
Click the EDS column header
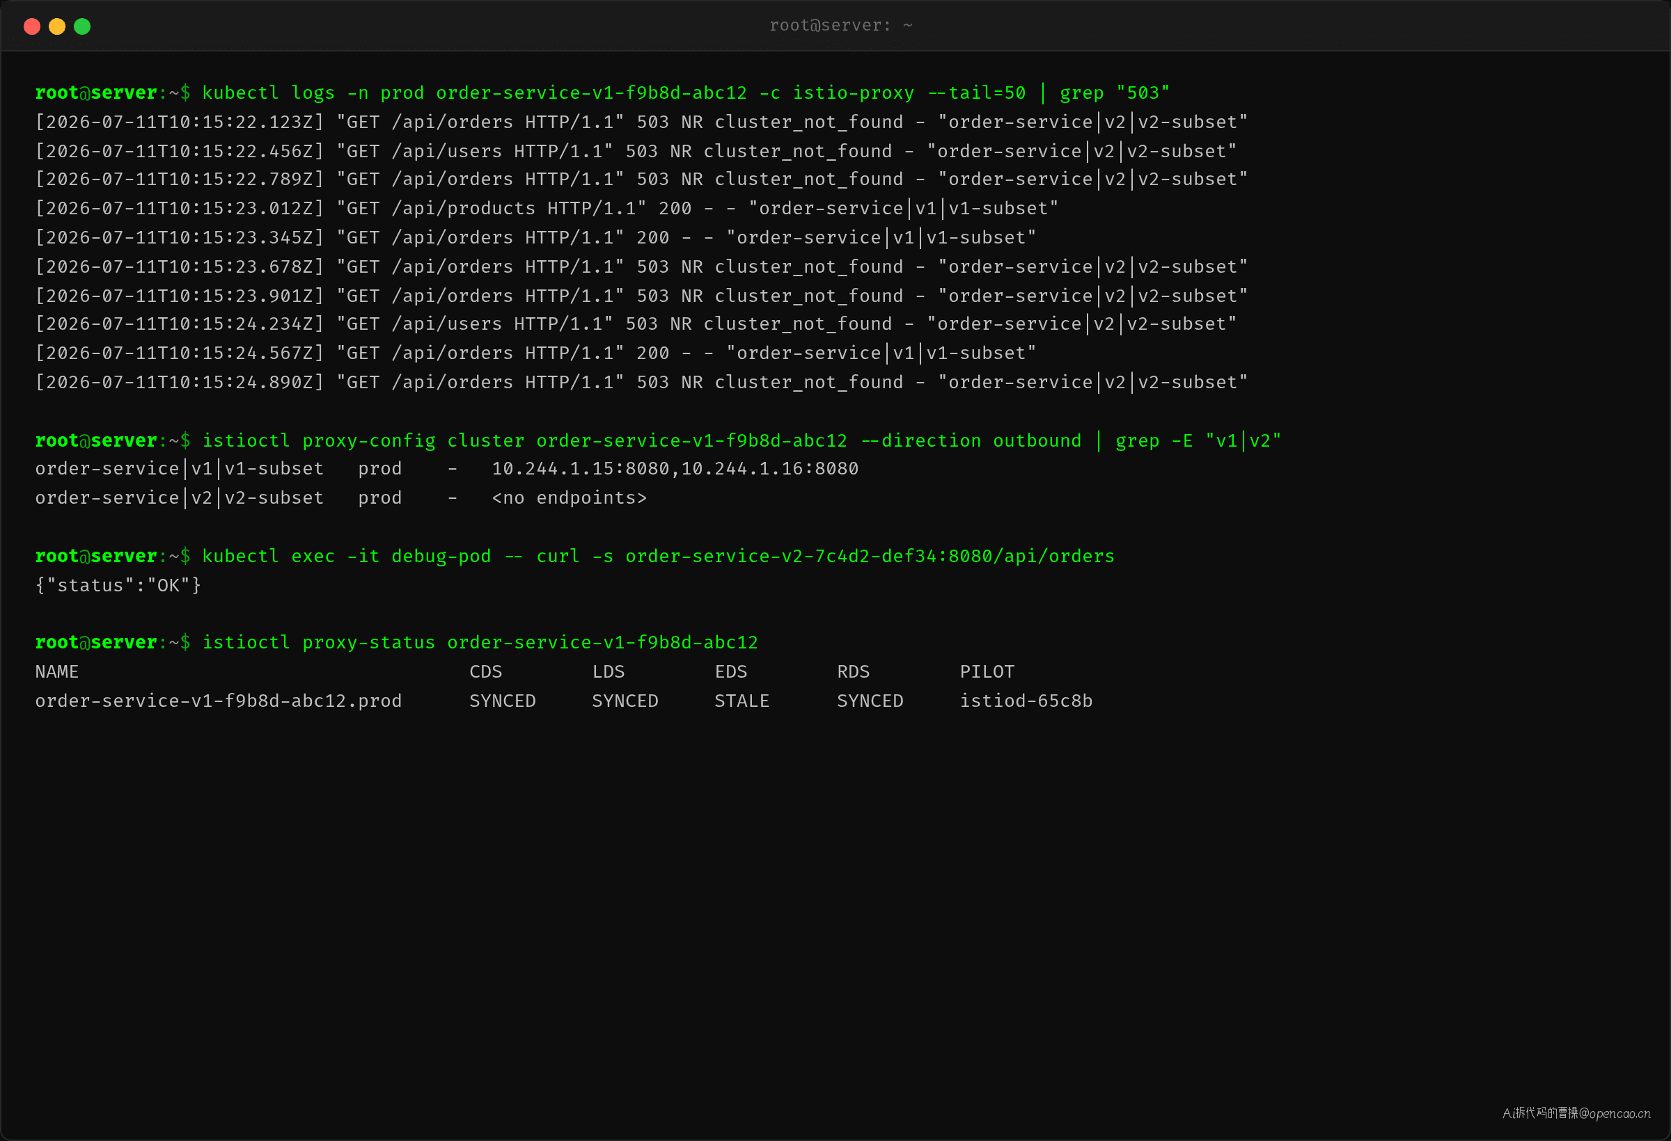click(x=731, y=672)
